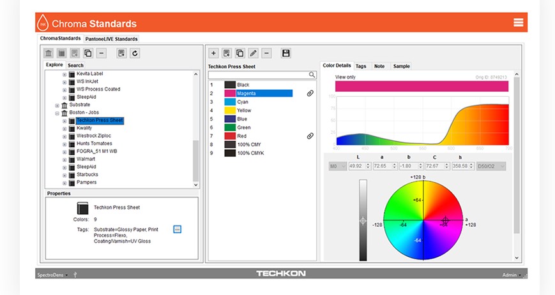Switch to the PantoneLIVE Standards tab
Screen dimensions: 555x295
[x=111, y=39]
